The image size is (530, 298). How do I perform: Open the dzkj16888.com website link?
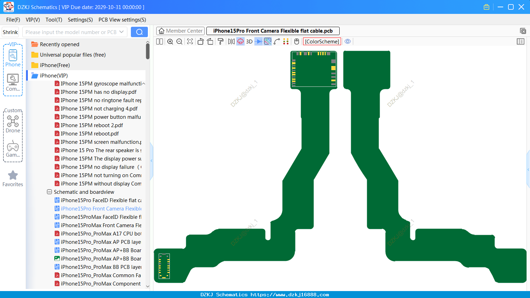[290, 295]
